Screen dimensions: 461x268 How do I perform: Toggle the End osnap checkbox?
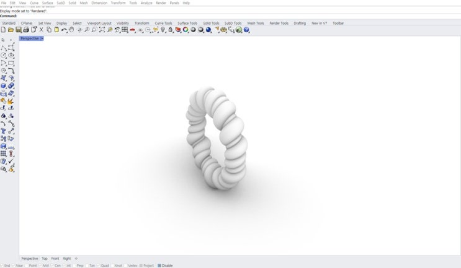[x=2, y=266]
